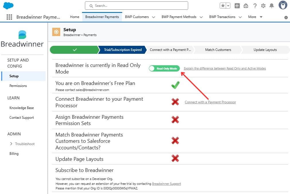Select Permissions in the sidebar

coord(18,86)
